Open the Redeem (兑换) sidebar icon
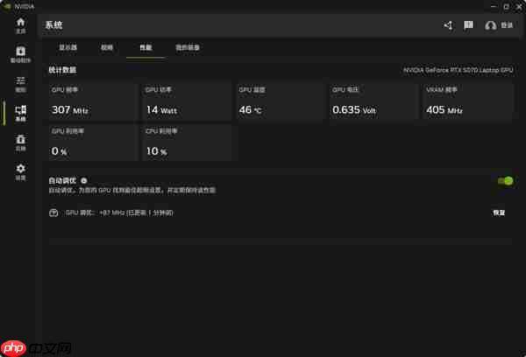The width and height of the screenshot is (526, 357). 20,142
